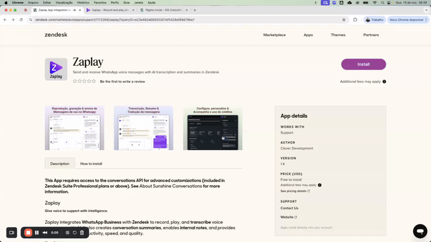The width and height of the screenshot is (431, 242).
Task: Click the purple Install button
Action: (363, 65)
